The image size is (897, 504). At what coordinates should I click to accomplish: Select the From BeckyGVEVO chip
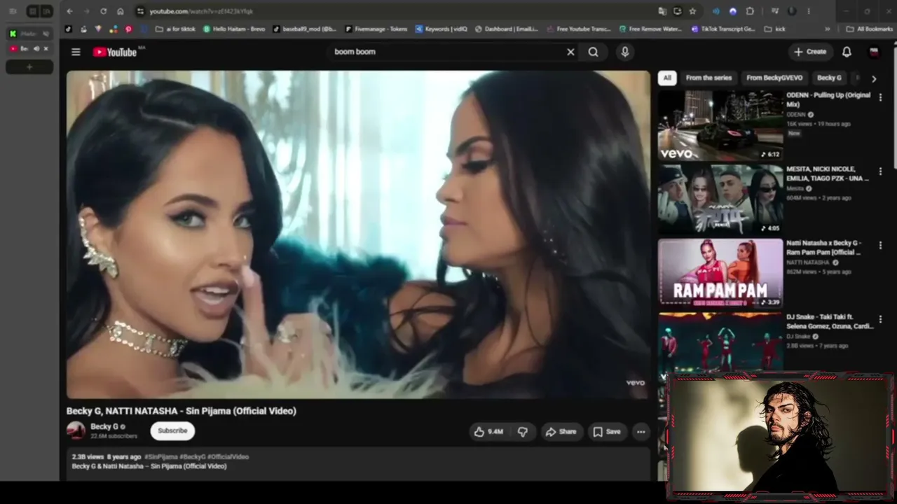click(774, 78)
